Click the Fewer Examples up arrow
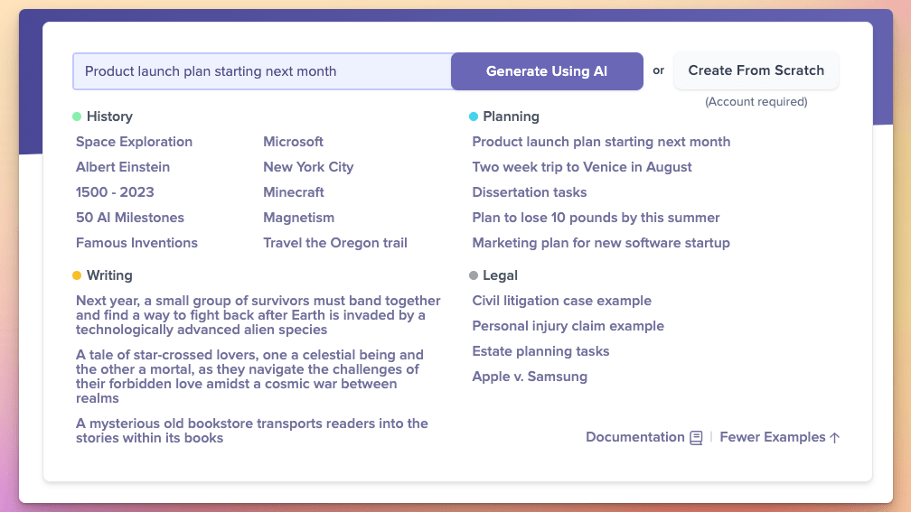911x512 pixels. (834, 438)
